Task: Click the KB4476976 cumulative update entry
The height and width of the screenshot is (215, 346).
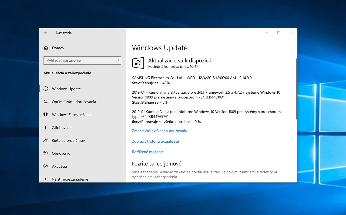Action: pos(206,114)
